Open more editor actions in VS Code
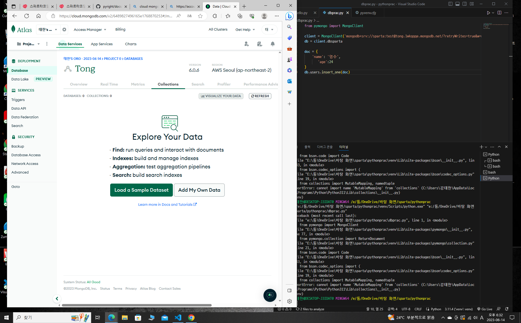 [x=506, y=13]
